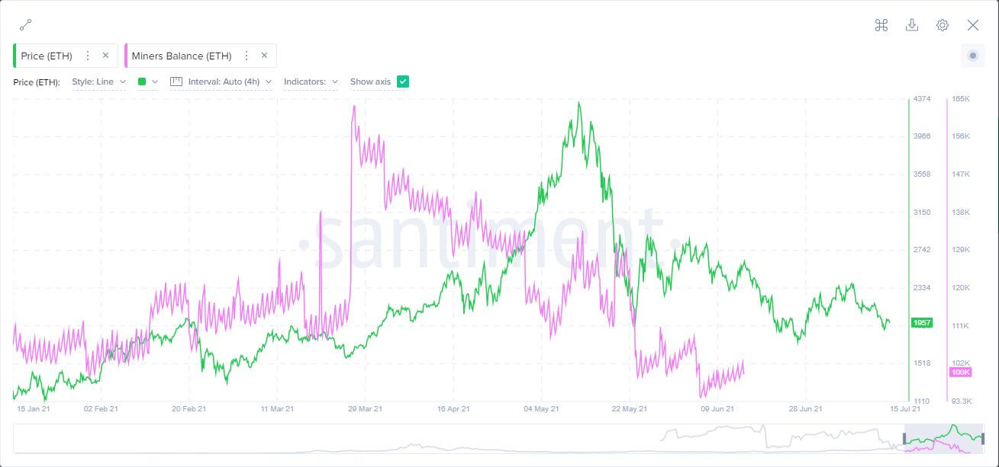Toggle the round indicator button at top right
Viewport: 999px width, 467px height.
(x=972, y=56)
